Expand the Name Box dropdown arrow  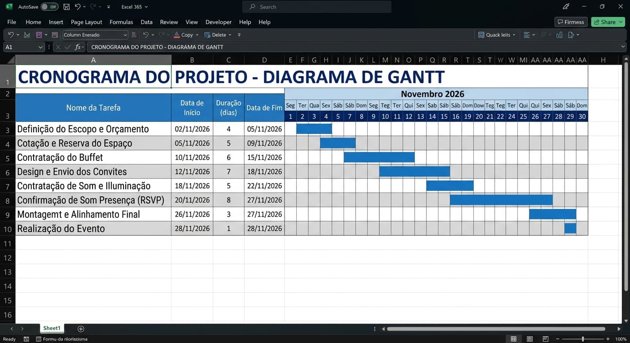40,47
